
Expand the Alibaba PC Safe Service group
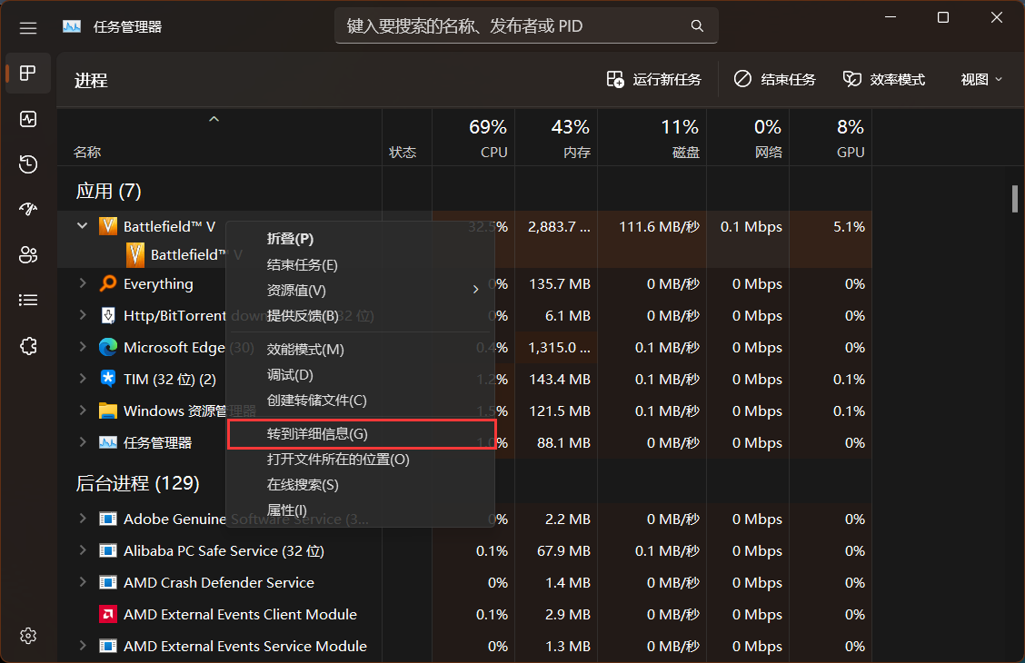click(83, 550)
